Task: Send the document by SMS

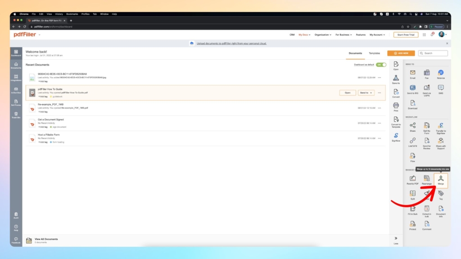Action: [x=440, y=89]
